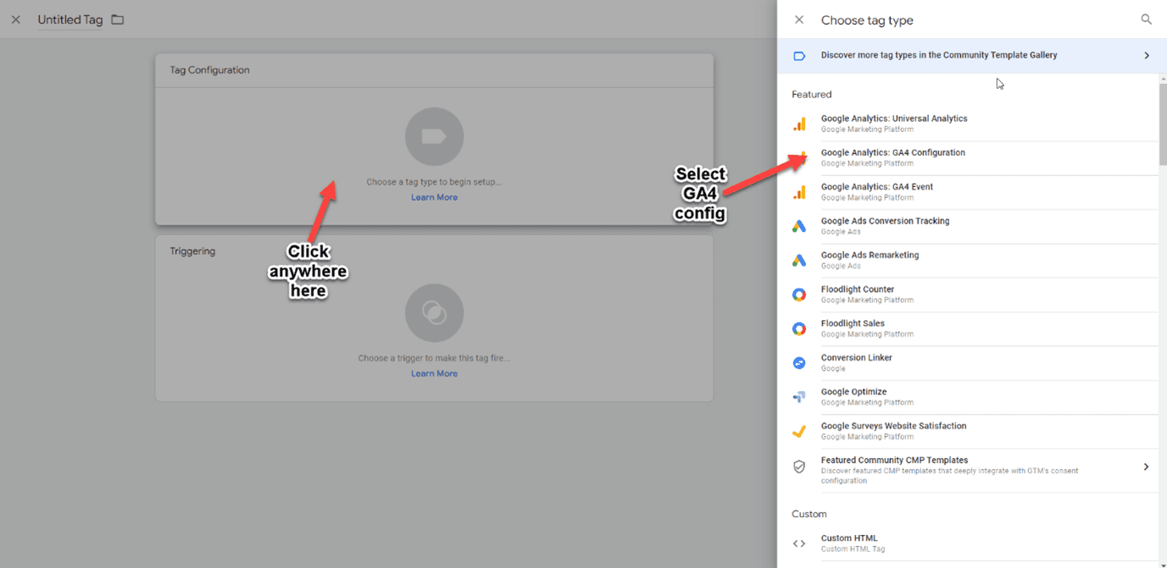Click the Custom HTML code brackets icon
Image resolution: width=1167 pixels, height=568 pixels.
tap(799, 543)
